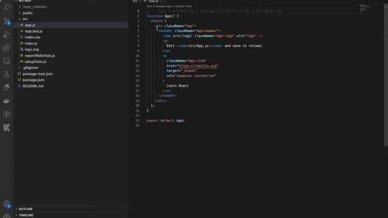Open the Search view in activity bar
Viewport: 388px width, 218px height.
click(7, 7)
